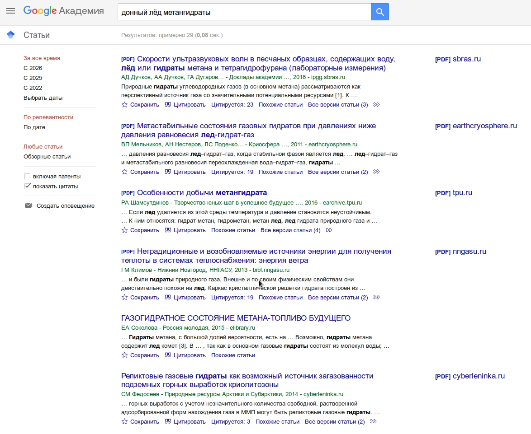The height and width of the screenshot is (434, 531).
Task: Open the hamburger main menu
Action: 10,11
